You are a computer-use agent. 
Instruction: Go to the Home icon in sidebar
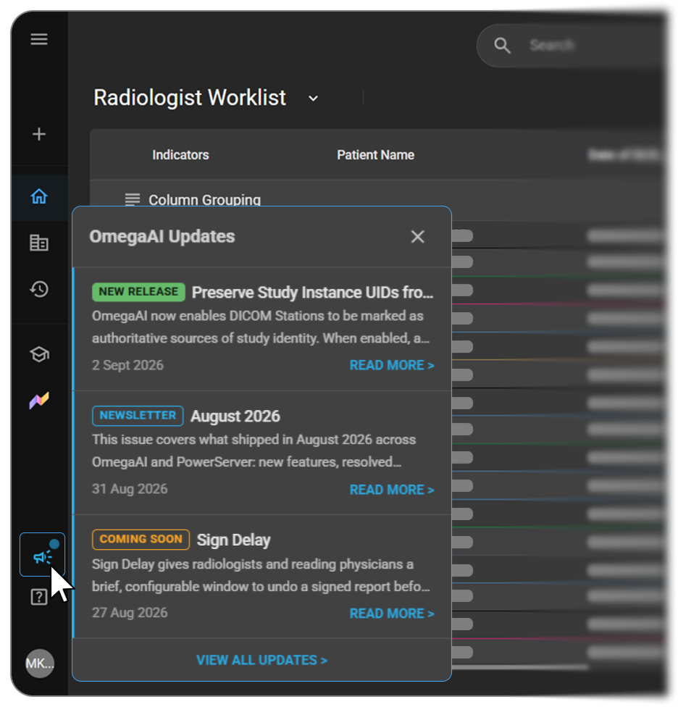(39, 196)
